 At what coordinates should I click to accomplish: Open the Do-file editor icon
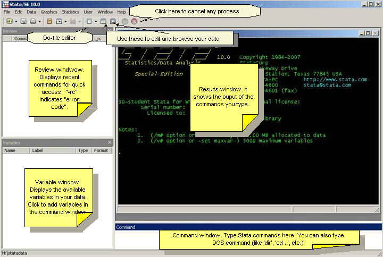pyautogui.click(x=89, y=21)
